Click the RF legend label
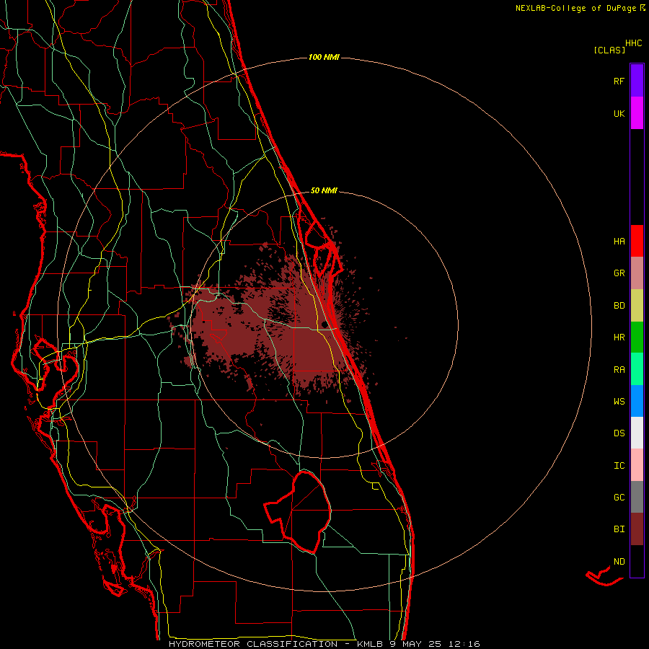649x649 pixels. tap(619, 81)
